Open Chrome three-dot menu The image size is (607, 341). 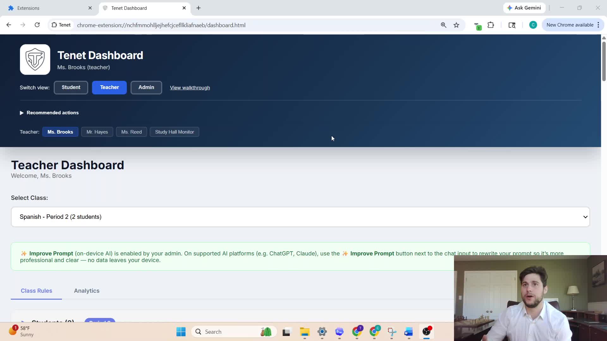[x=598, y=25]
